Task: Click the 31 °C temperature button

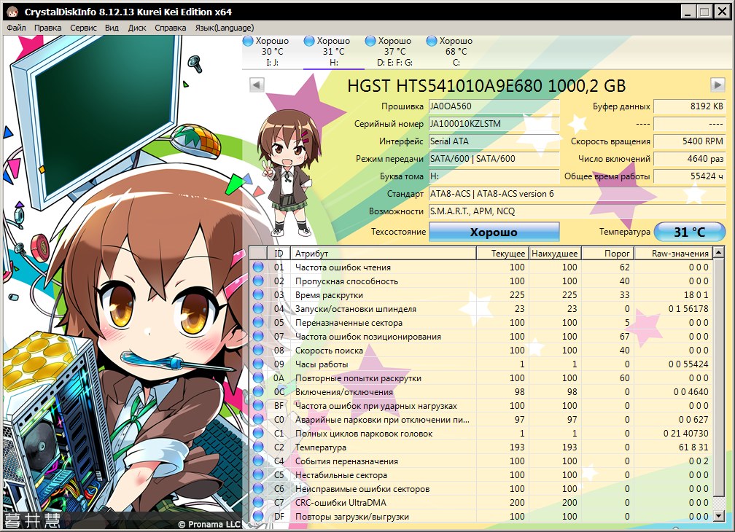Action: [x=689, y=232]
